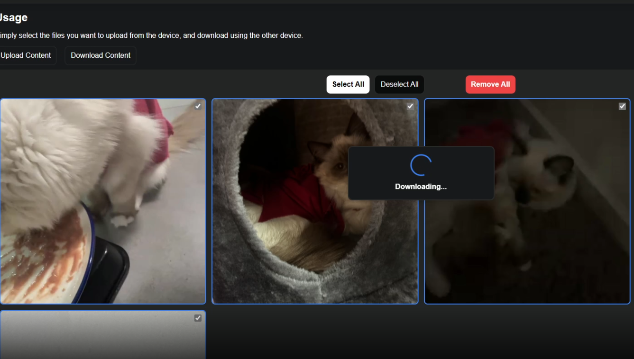Uncheck the checkbox on the cat-eating photo

click(198, 106)
